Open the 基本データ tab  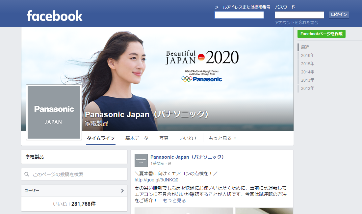[137, 138]
